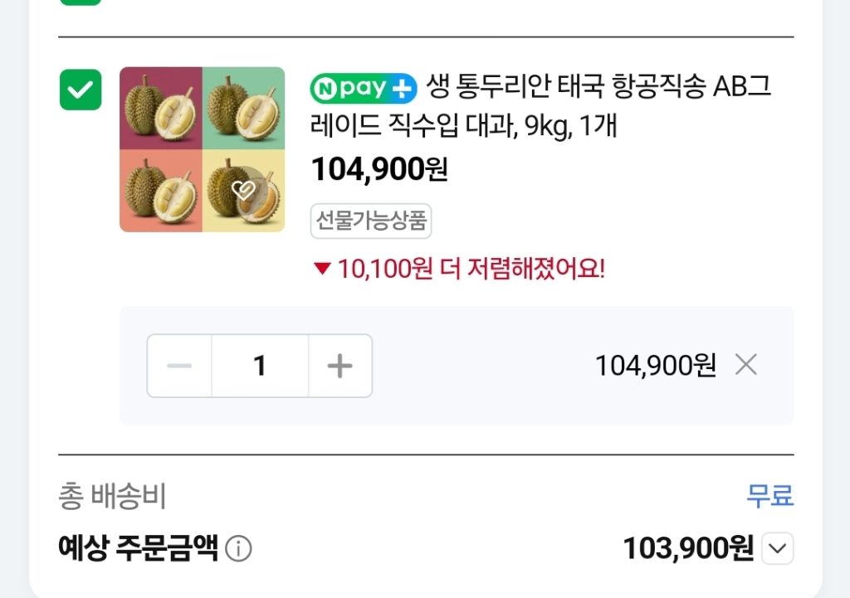Expand the order amount chevron dropdown
850x598 pixels.
click(x=778, y=548)
